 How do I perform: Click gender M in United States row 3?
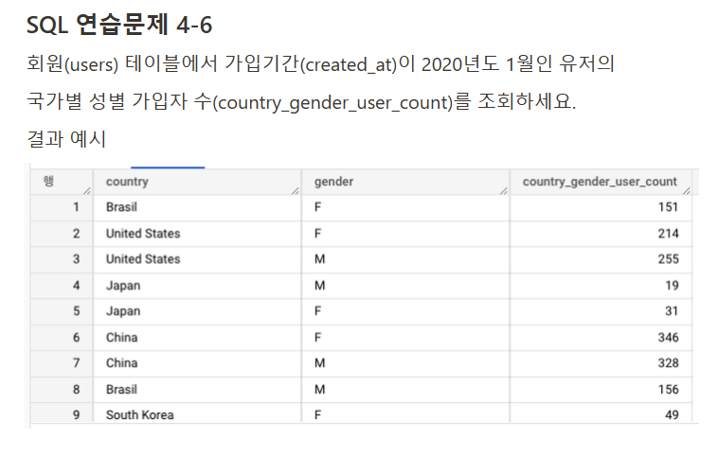[x=319, y=259]
